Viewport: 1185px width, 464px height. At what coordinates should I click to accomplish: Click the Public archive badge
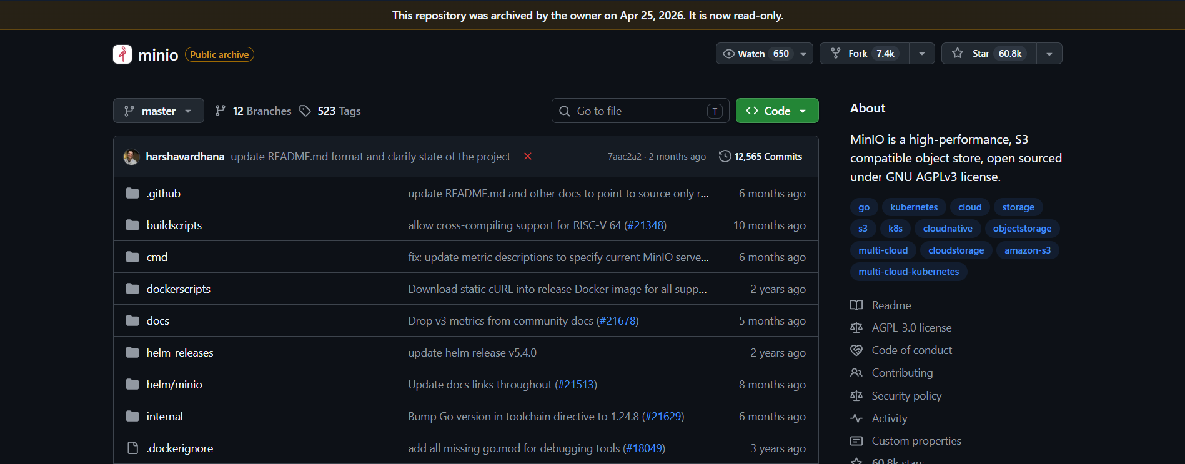click(x=219, y=55)
